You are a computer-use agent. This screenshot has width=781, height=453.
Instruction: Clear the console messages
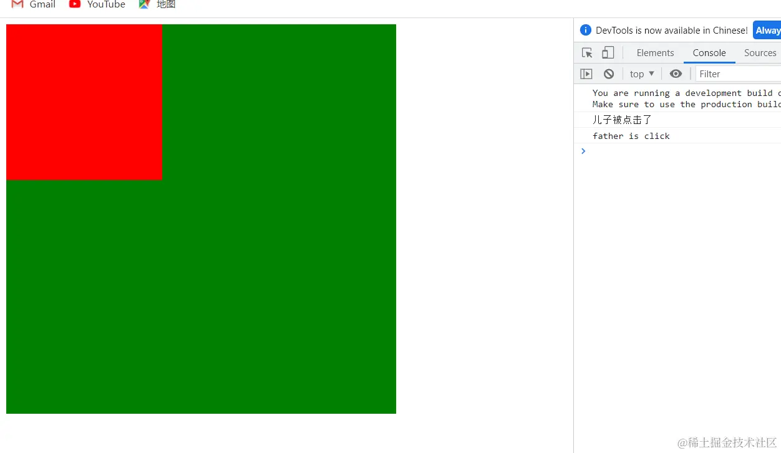point(608,74)
